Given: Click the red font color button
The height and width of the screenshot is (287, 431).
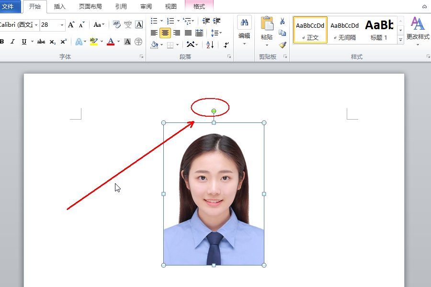Looking at the screenshot, I should tap(111, 42).
